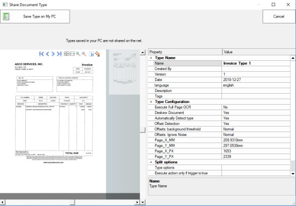Select the Created By property label

pyautogui.click(x=163, y=69)
